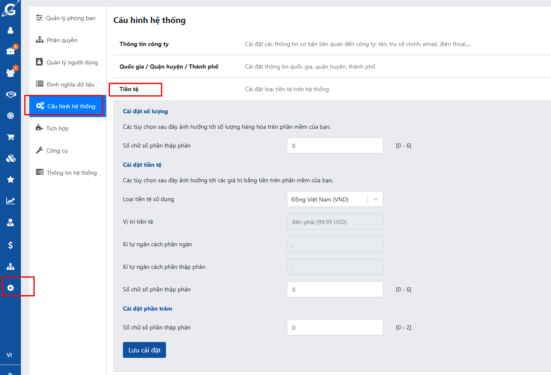Click the briefcase icon with badge 8
This screenshot has height=375, width=551.
[10, 51]
